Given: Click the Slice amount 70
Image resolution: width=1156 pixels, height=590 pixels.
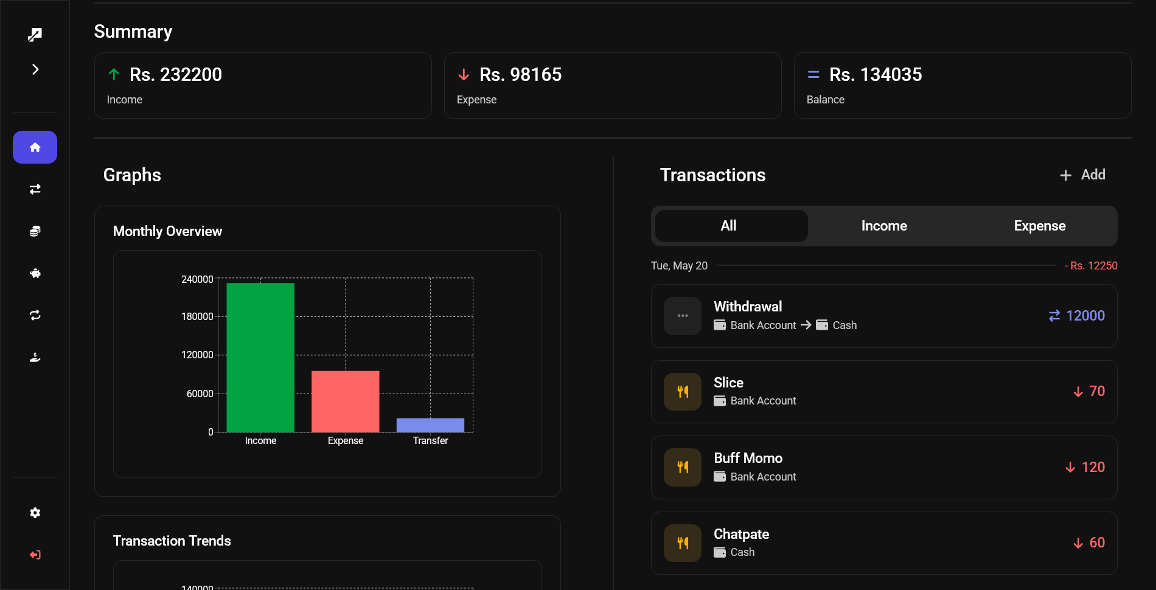Looking at the screenshot, I should [1097, 391].
